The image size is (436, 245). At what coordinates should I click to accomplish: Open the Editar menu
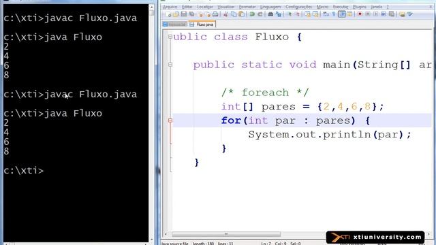[x=187, y=7]
